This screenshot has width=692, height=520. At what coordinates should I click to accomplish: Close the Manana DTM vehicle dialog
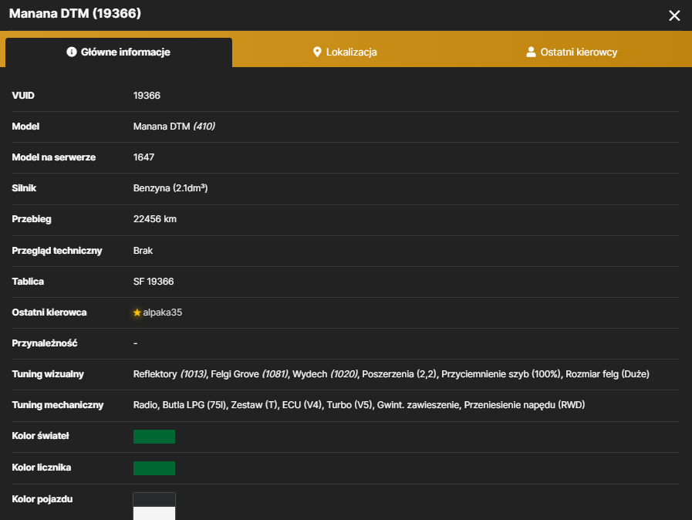[x=674, y=15]
